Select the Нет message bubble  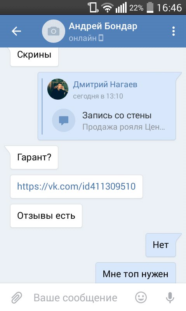pos(161,245)
